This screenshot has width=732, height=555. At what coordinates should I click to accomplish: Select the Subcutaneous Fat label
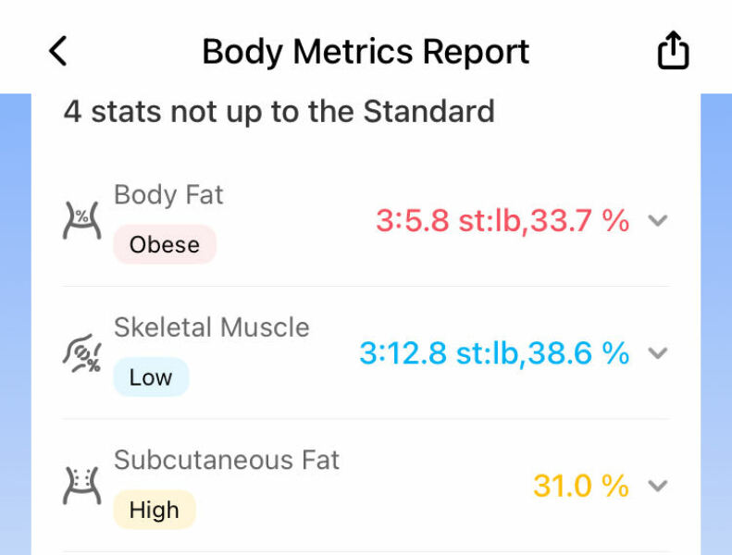(x=227, y=460)
